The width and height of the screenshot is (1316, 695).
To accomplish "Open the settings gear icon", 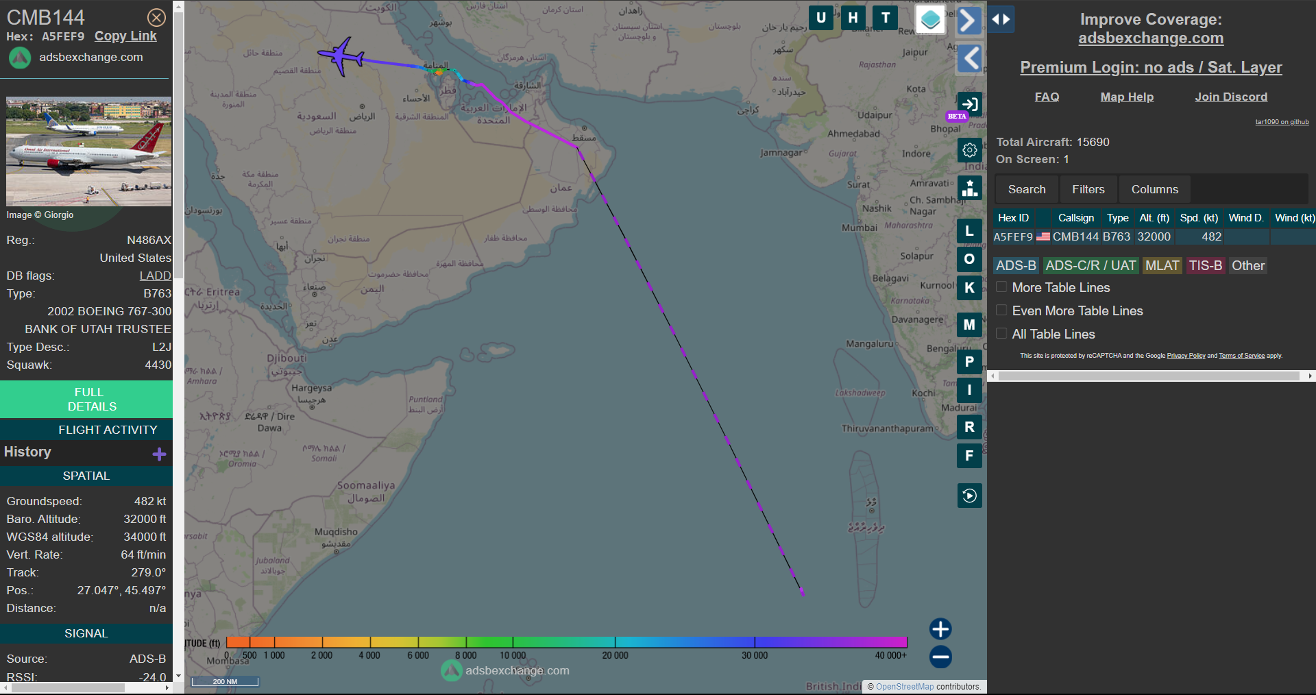I will pos(969,150).
